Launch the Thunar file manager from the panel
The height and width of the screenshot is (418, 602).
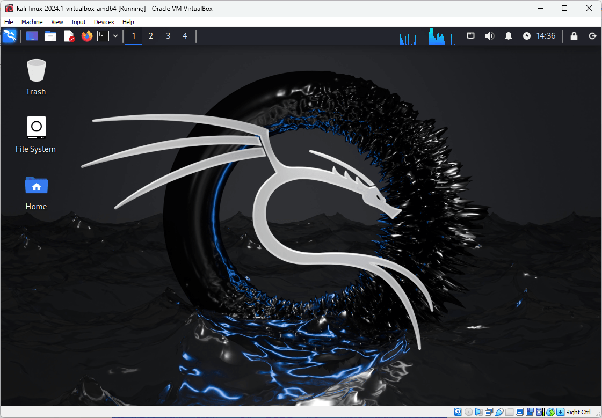(x=50, y=36)
